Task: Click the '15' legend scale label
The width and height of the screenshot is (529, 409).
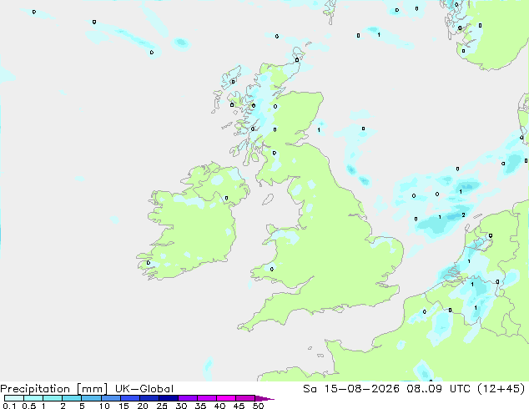Action: click(x=123, y=406)
